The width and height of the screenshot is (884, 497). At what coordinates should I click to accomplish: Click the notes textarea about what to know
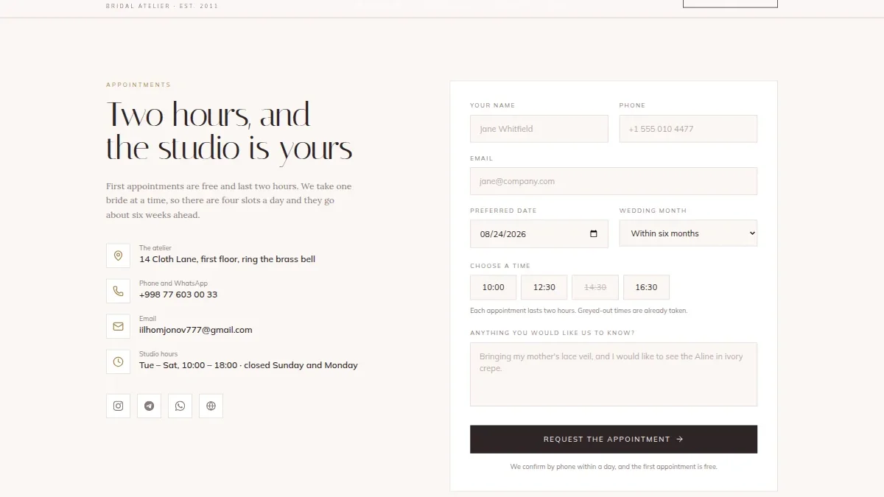614,374
